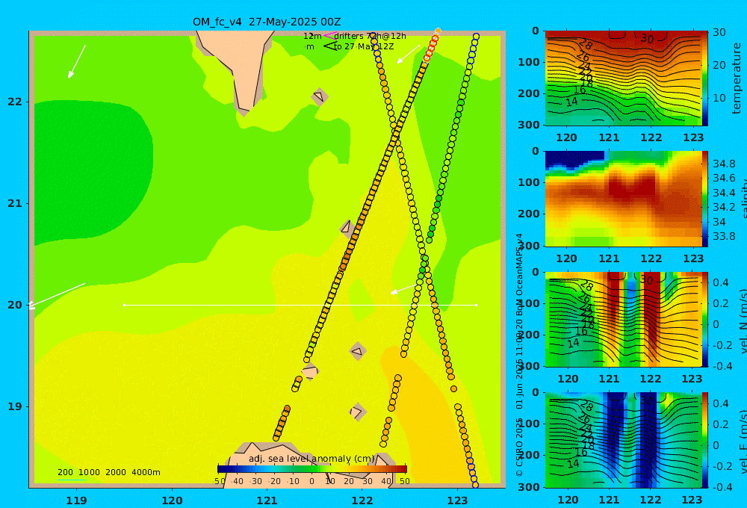The width and height of the screenshot is (747, 508).
Task: Click the red drifter circles at the top of the track
Action: [x=431, y=47]
